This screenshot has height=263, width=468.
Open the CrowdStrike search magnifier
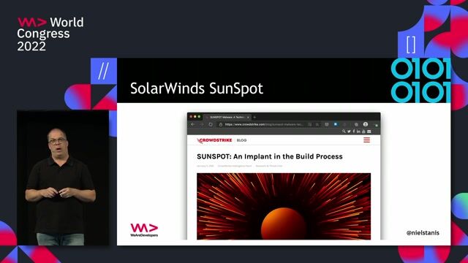point(344,131)
